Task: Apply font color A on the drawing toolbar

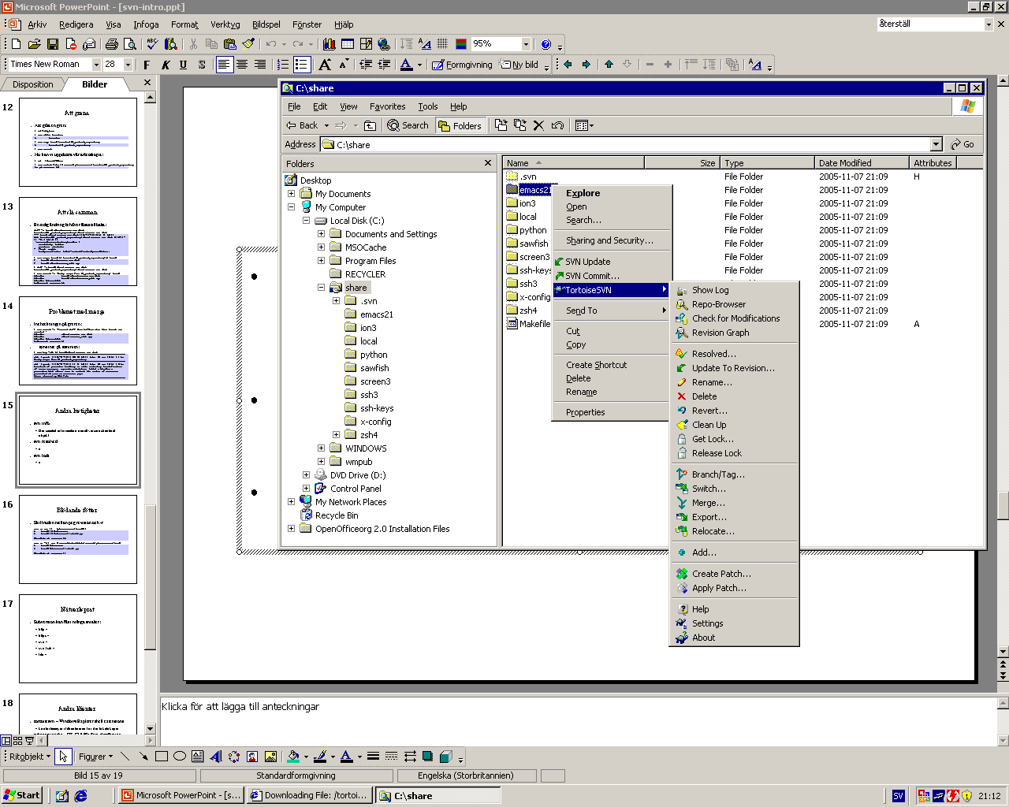Action: point(347,757)
